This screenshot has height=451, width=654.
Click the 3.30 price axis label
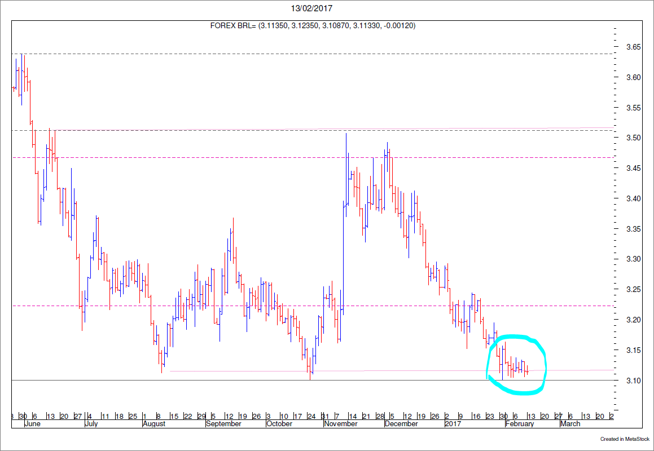coord(634,259)
